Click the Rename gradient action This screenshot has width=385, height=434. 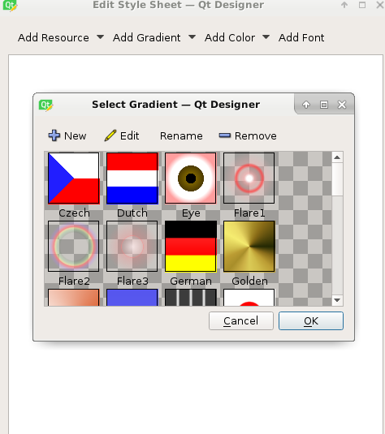click(x=181, y=136)
